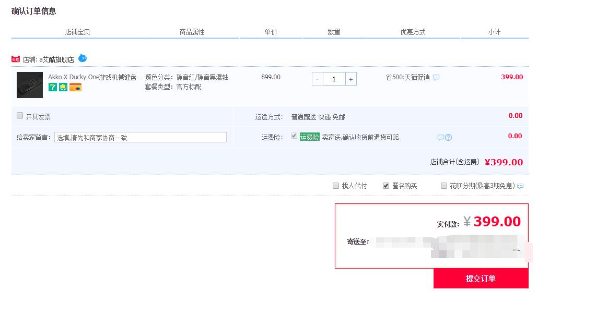This screenshot has width=596, height=315.
Task: Check the 找人代付 option
Action: click(x=336, y=186)
